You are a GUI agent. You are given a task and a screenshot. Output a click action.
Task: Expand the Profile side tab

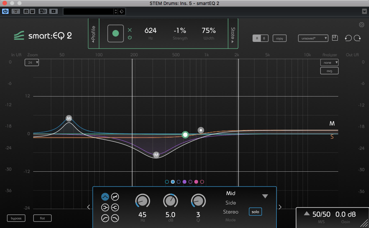click(93, 34)
